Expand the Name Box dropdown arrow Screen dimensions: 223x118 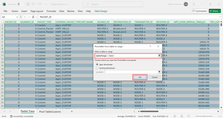click(x=18, y=17)
